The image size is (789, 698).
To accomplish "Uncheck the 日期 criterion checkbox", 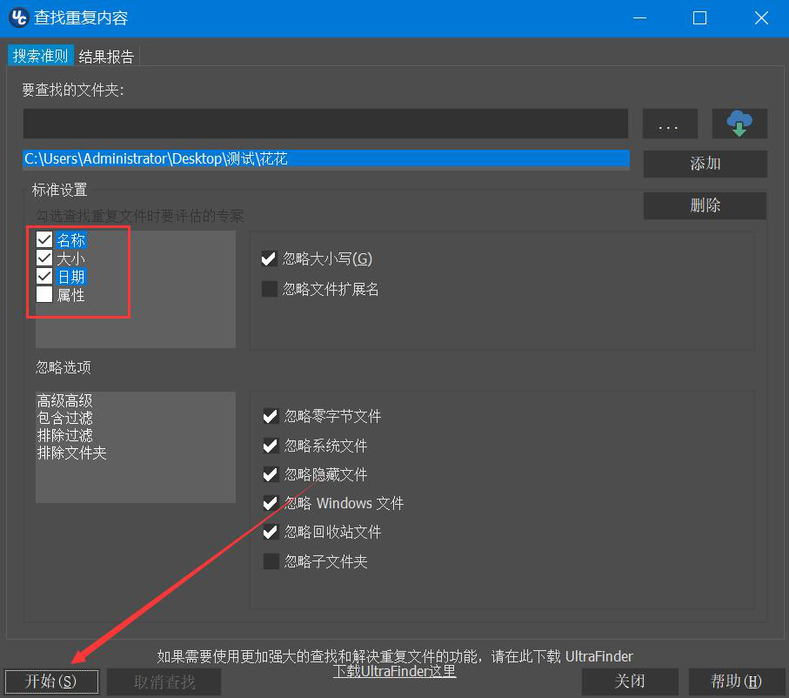I will (44, 276).
